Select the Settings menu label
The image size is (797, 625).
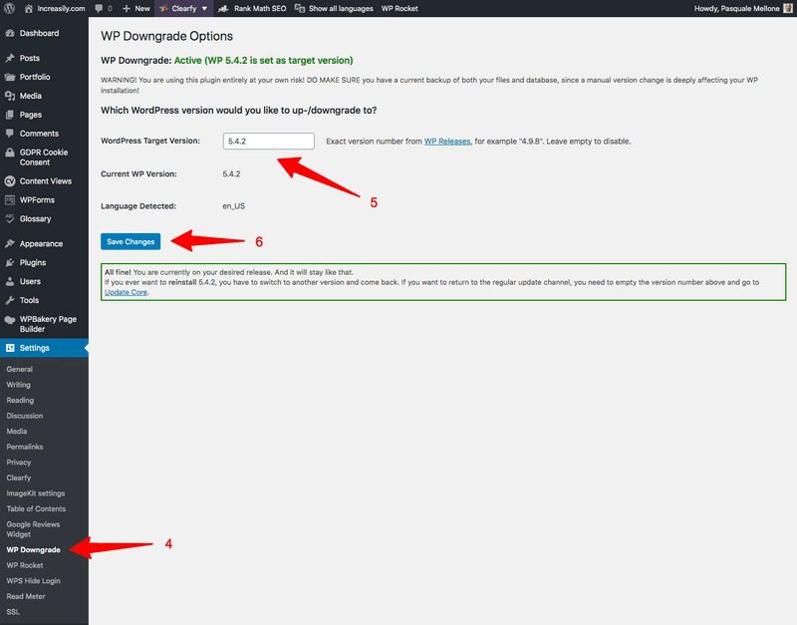[x=35, y=348]
